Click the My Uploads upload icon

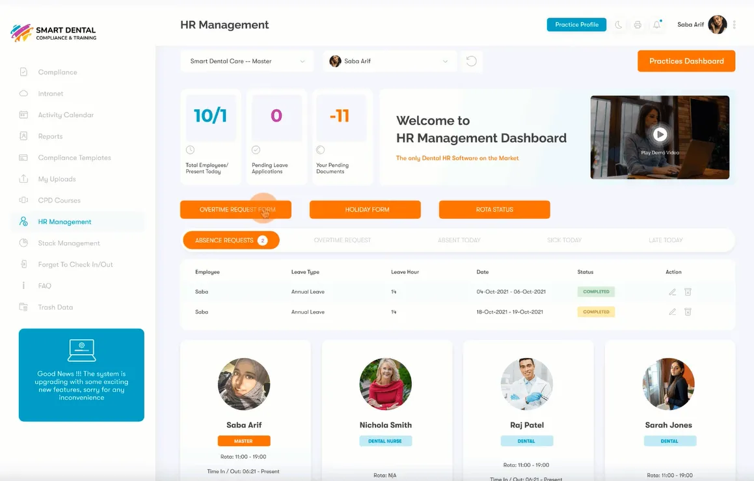pyautogui.click(x=23, y=178)
